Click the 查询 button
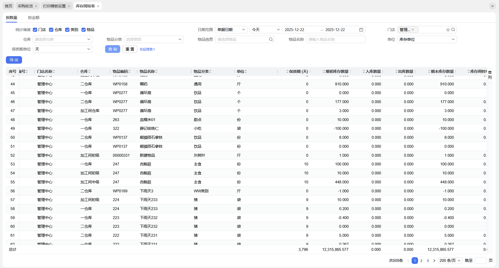Screen dimensions: 499x268 pos(113,49)
